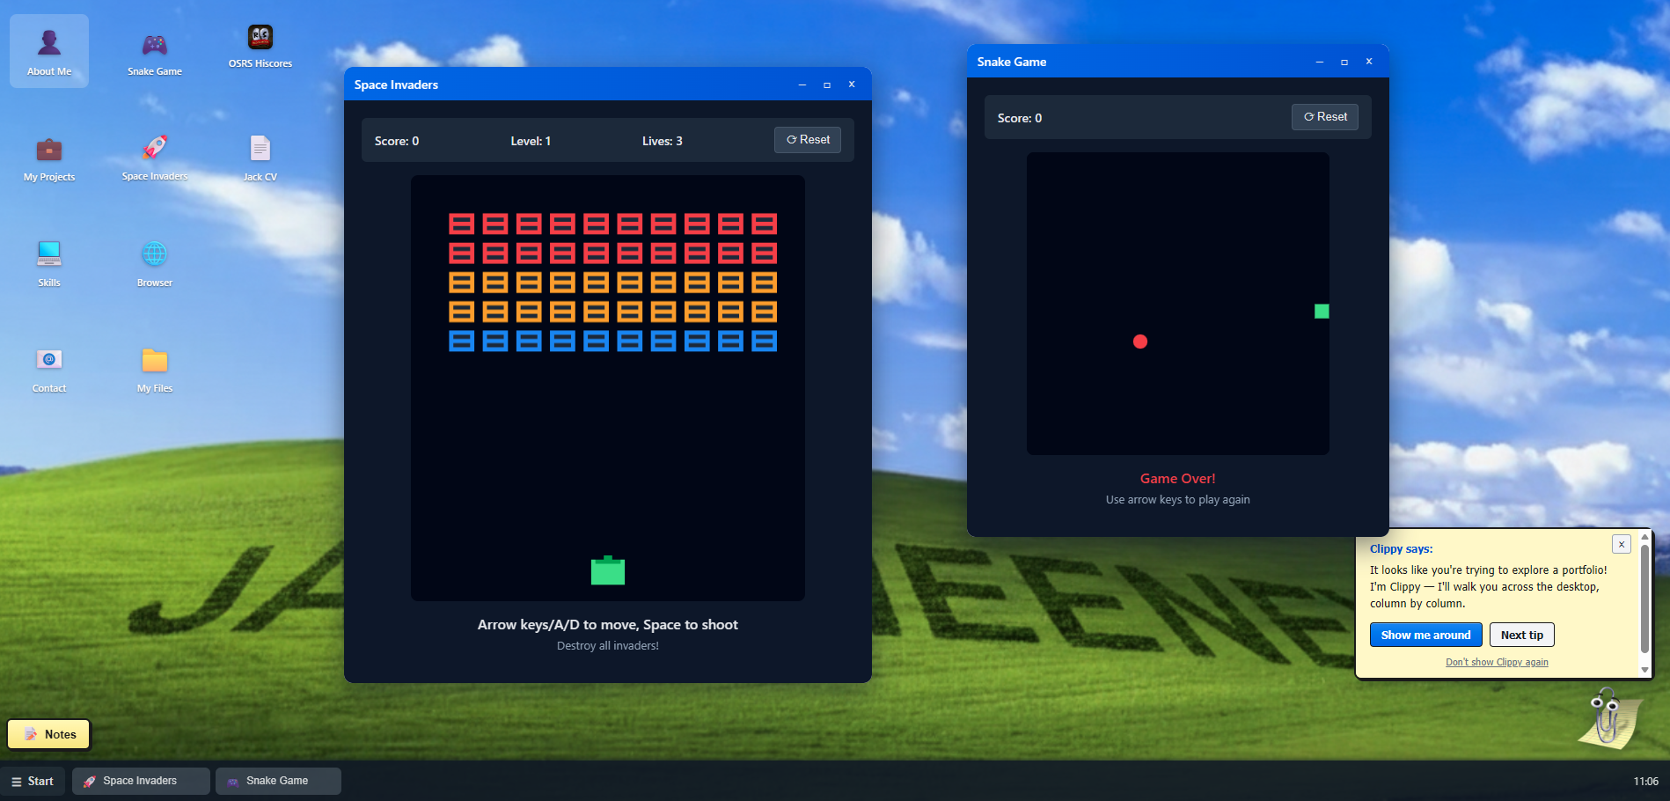The height and width of the screenshot is (801, 1670).
Task: Click 'Use arrow keys to play again' text
Action: 1177,499
